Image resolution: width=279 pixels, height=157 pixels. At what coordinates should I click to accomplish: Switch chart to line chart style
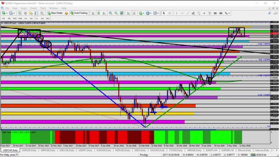tap(104, 13)
